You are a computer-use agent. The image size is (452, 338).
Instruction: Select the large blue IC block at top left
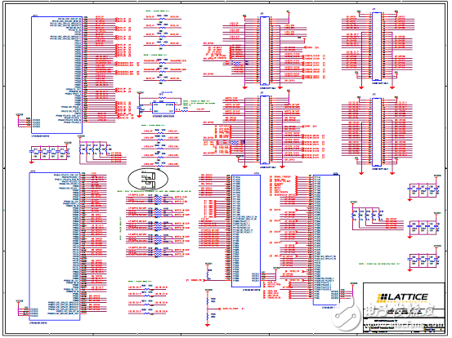click(x=56, y=75)
